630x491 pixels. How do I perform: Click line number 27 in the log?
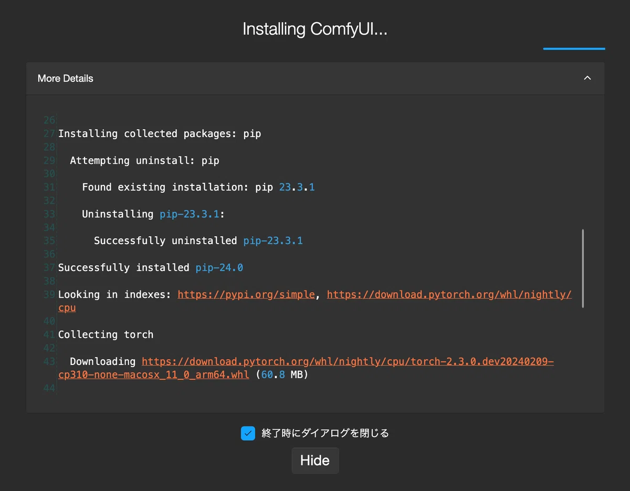[x=49, y=134]
